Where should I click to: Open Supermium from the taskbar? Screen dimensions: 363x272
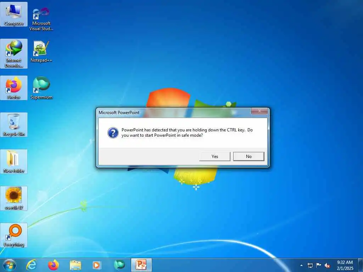coord(119,265)
